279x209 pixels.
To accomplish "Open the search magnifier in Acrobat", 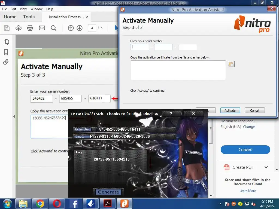I will point(53,28).
